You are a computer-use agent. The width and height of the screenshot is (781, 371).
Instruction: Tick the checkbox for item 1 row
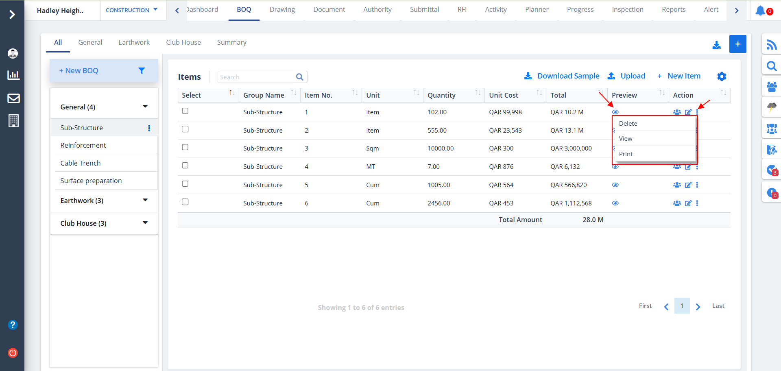(x=185, y=111)
